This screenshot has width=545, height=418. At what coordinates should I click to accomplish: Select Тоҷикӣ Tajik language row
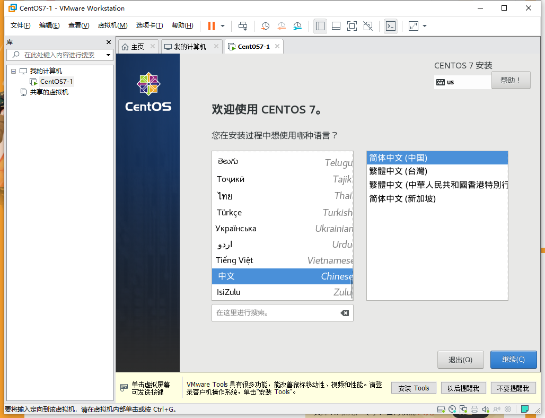pyautogui.click(x=282, y=179)
